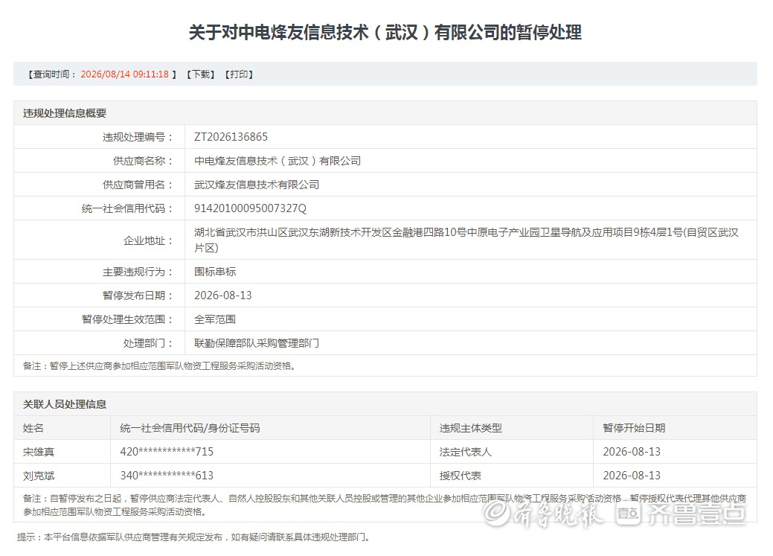Select the scope value 全军范围
773x556 pixels.
[x=215, y=319]
